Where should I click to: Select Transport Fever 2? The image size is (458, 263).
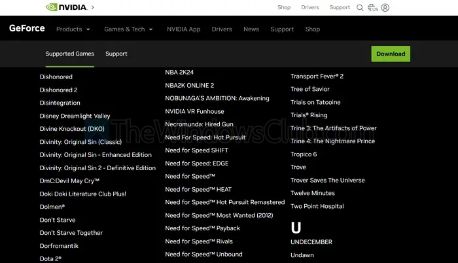[317, 77]
